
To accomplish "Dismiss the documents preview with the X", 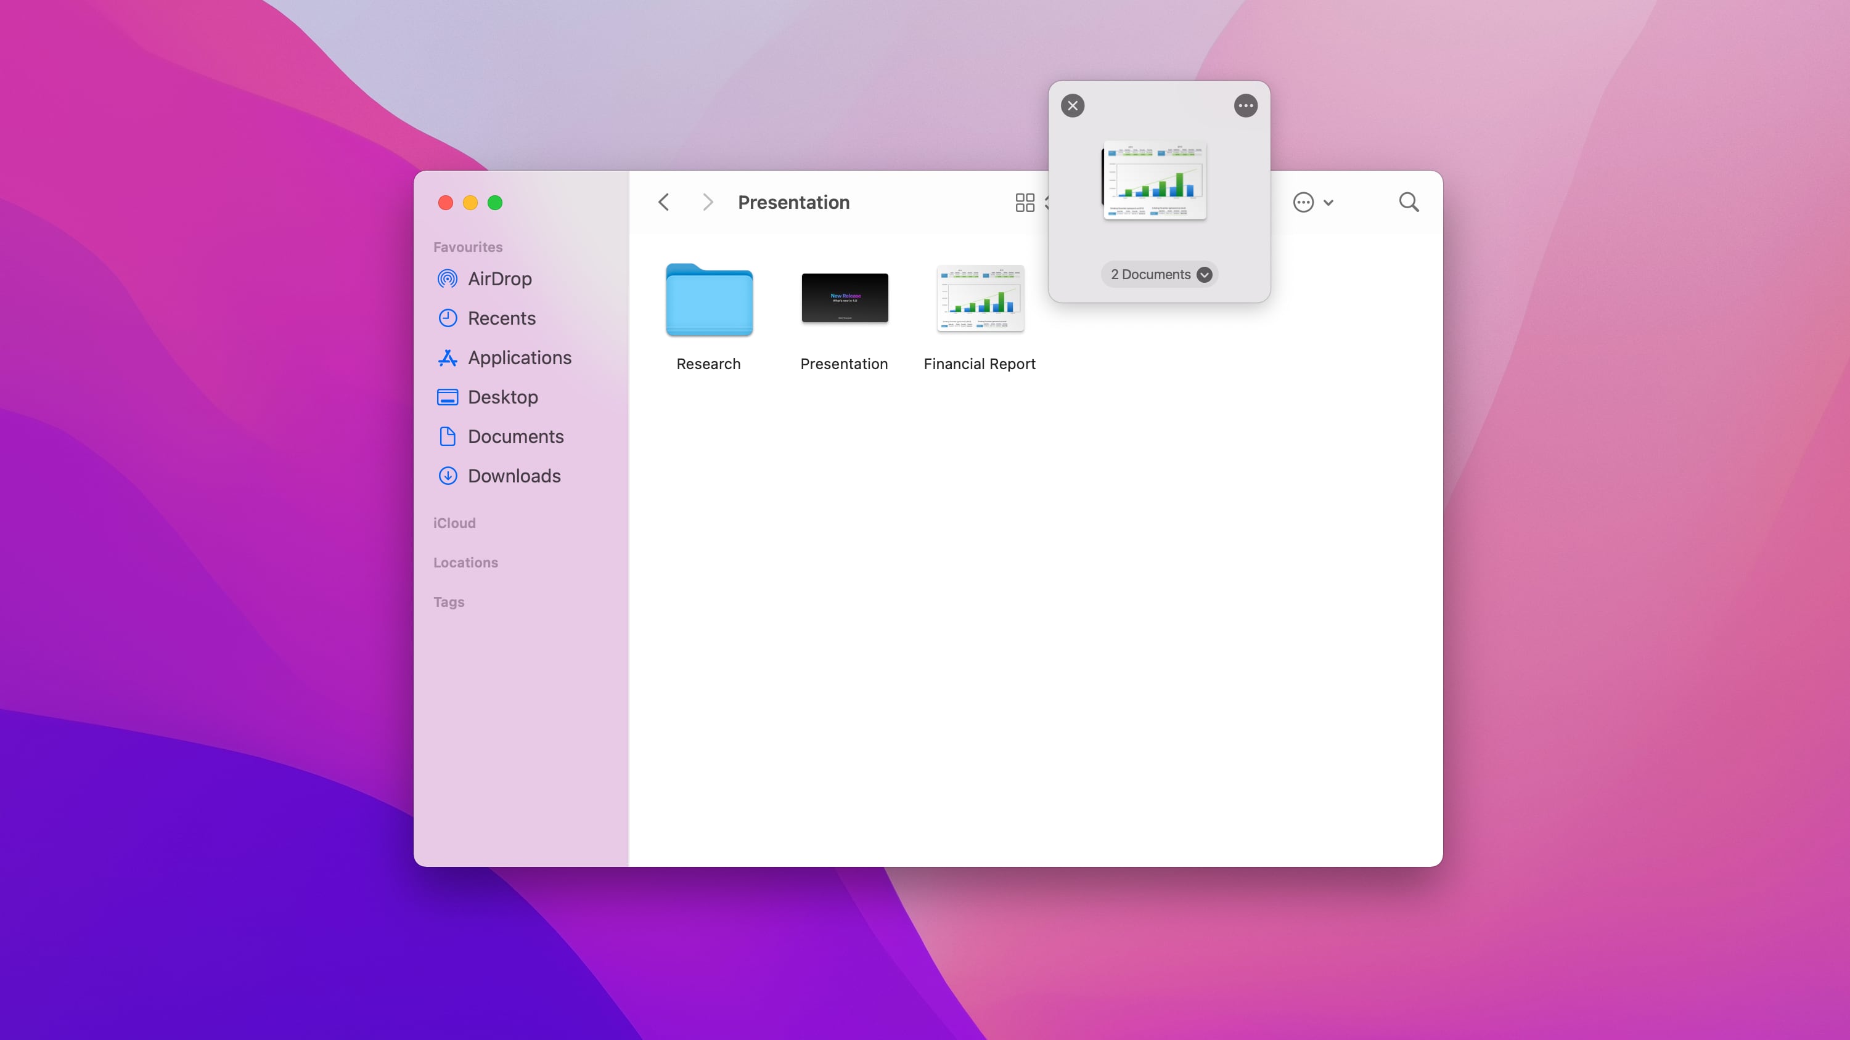I will click(x=1073, y=105).
